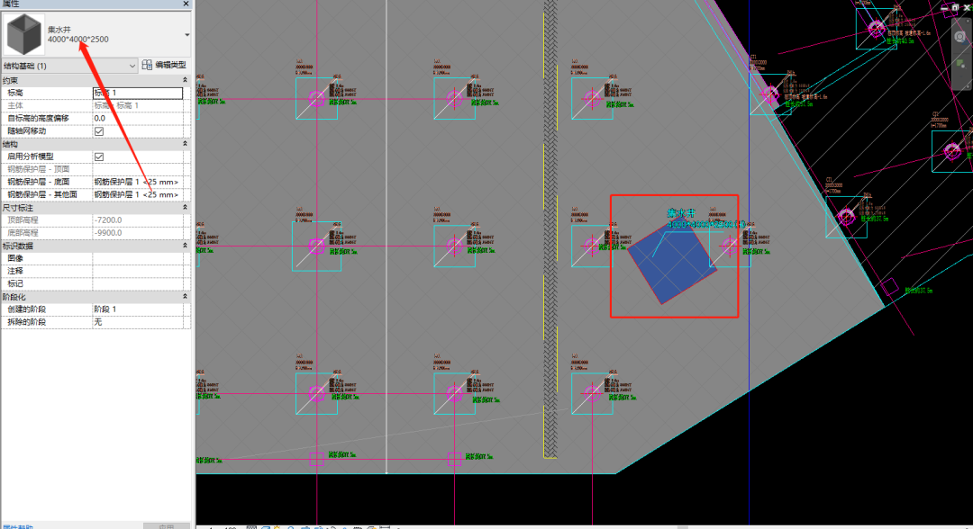Image resolution: width=973 pixels, height=529 pixels.
Task: Click the 钢筋保护层 - 底面 value cell
Action: point(138,182)
